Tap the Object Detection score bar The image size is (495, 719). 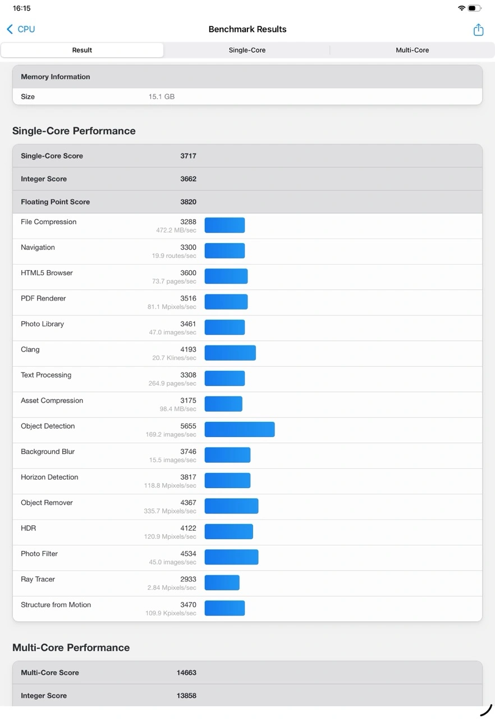coord(240,430)
